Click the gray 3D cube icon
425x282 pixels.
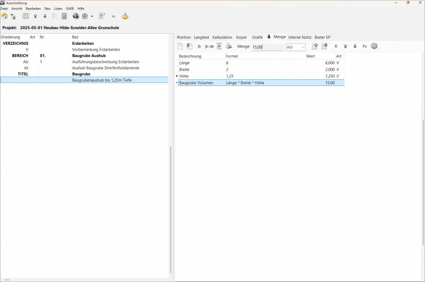[374, 46]
